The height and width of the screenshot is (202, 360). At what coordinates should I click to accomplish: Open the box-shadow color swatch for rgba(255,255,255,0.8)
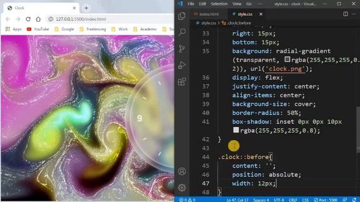click(236, 130)
